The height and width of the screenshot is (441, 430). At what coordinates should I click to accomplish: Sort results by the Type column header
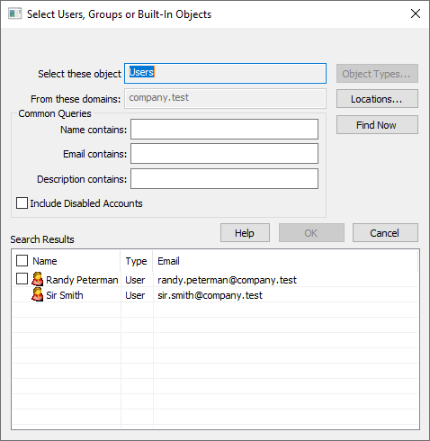[136, 261]
